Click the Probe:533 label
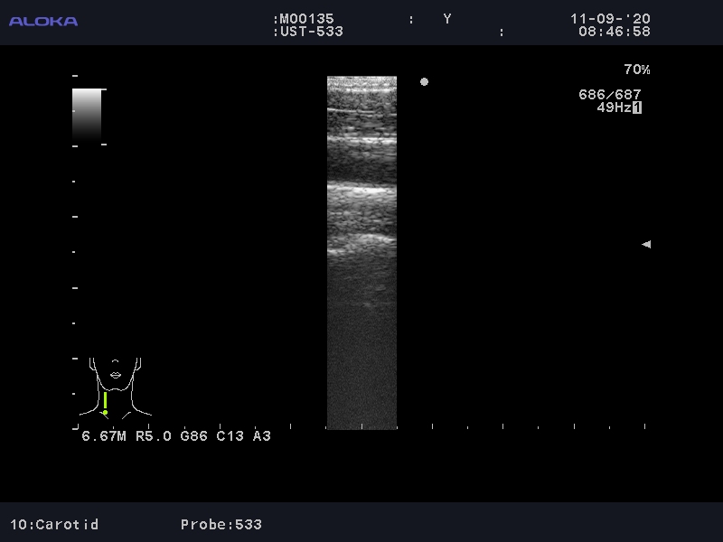The height and width of the screenshot is (542, 723). point(221,524)
